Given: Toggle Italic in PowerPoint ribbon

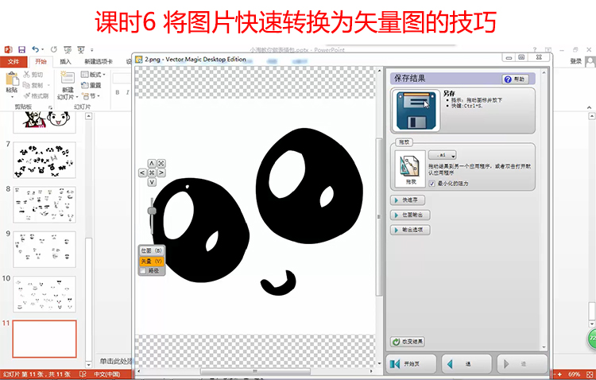Looking at the screenshot, I should point(127,92).
